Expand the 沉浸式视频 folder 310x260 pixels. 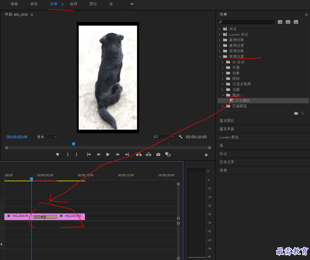click(223, 84)
